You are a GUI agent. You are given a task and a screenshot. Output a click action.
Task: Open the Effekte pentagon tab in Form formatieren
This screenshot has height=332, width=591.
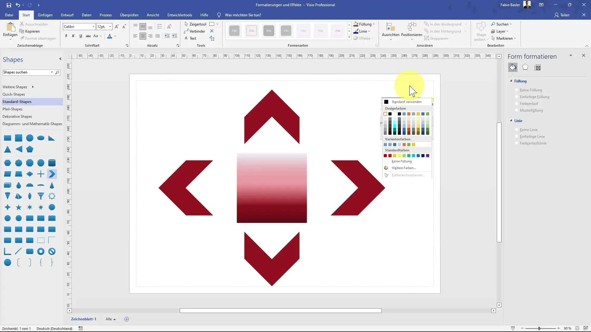[x=525, y=67]
